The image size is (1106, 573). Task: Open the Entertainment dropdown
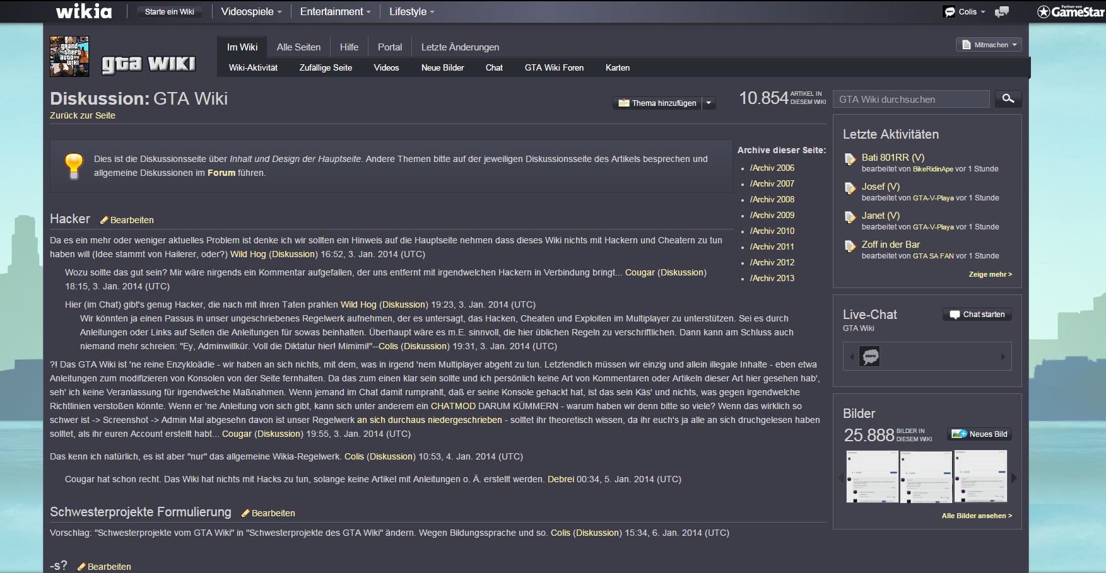click(x=335, y=11)
